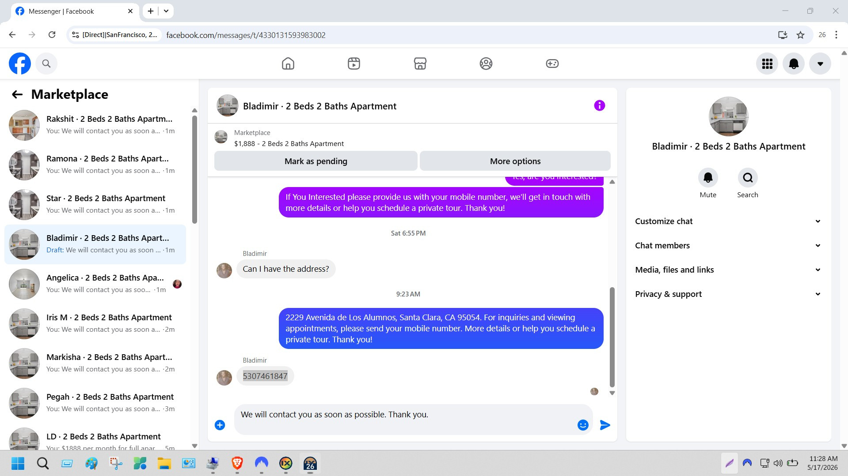Viewport: 848px width, 476px height.
Task: Click the chat list scrollbar down arrow
Action: point(194,446)
